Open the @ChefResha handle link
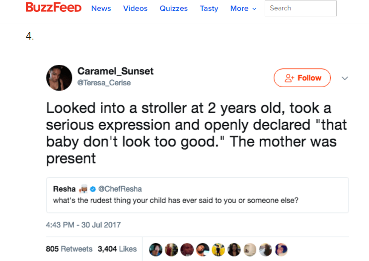This screenshot has height=261, width=369. pyautogui.click(x=120, y=189)
